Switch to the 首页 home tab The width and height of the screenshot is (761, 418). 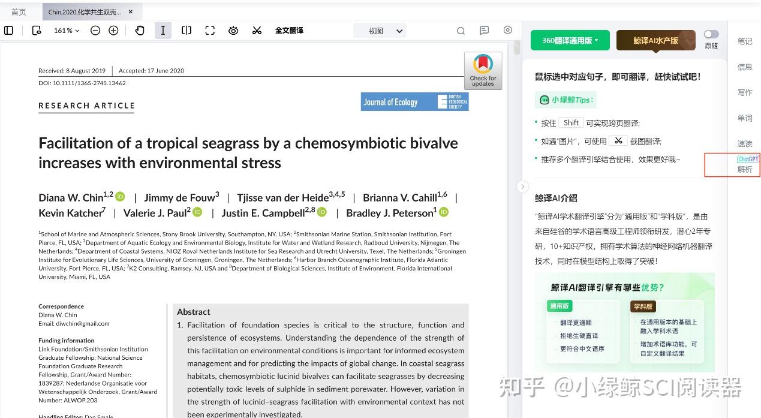pos(19,12)
